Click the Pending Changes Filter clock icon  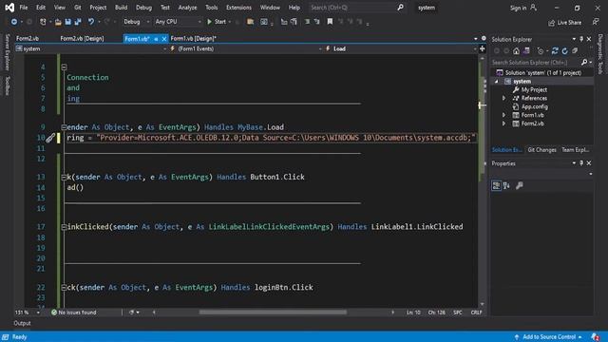[x=541, y=50]
